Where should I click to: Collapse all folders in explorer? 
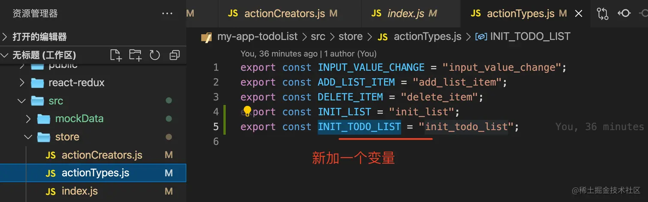tap(174, 55)
